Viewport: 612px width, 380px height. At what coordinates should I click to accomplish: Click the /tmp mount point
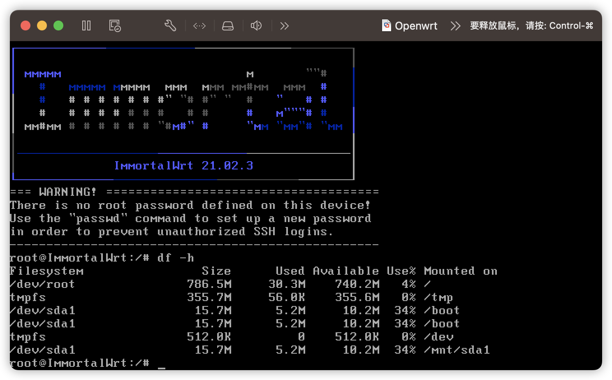tap(438, 297)
